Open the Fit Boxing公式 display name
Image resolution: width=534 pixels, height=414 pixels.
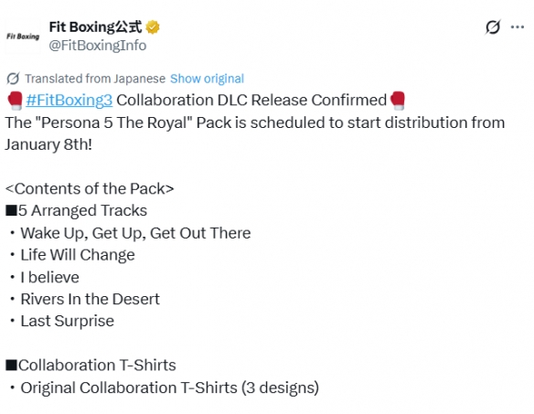click(95, 27)
